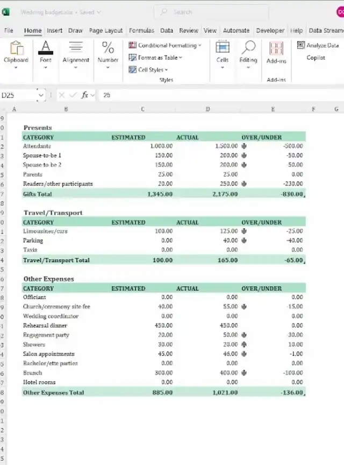This screenshot has width=344, height=465.
Task: Open the Name Box dropdown arrow
Action: coord(40,95)
